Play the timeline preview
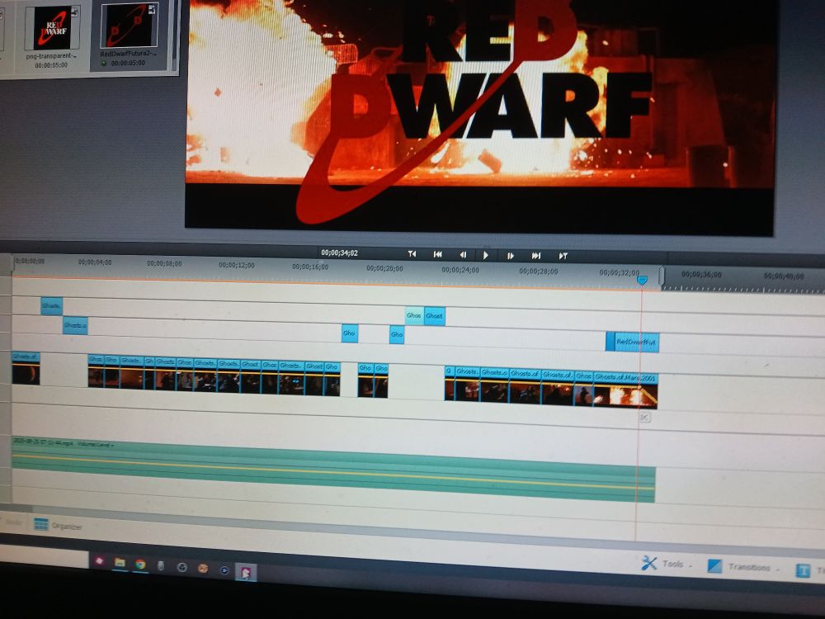The image size is (825, 619). coord(486,255)
